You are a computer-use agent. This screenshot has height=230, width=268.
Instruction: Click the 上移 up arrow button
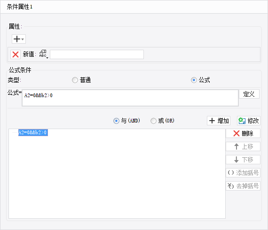point(243,146)
